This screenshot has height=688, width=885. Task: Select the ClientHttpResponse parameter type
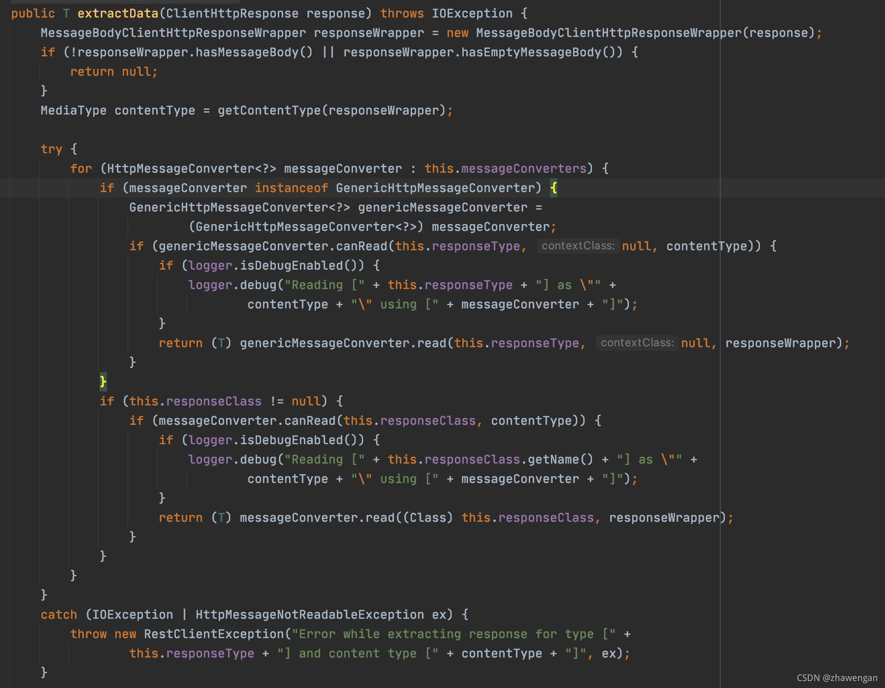click(x=232, y=13)
